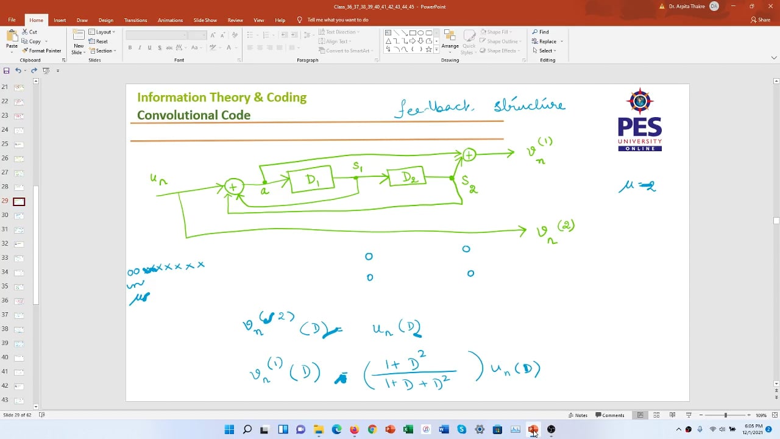Switch to Reading View
The width and height of the screenshot is (780, 439).
click(672, 415)
